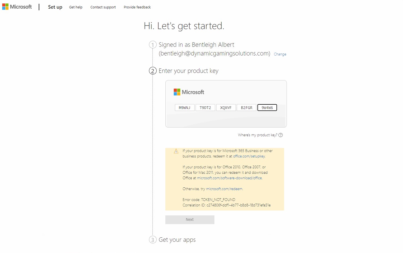Click the question mark help icon
Image resolution: width=403 pixels, height=253 pixels.
click(x=280, y=135)
